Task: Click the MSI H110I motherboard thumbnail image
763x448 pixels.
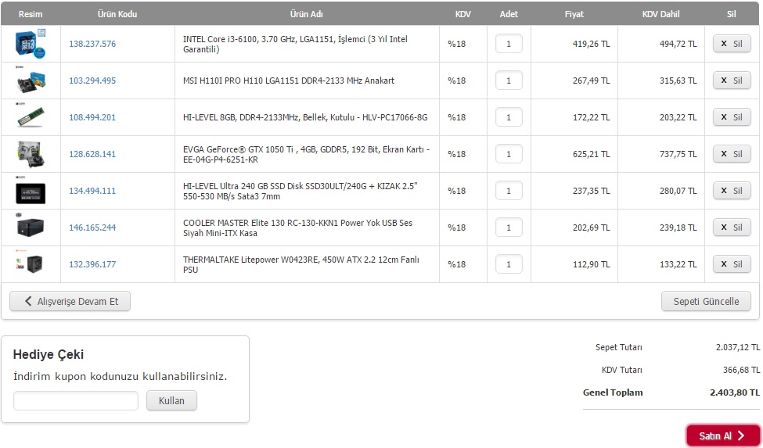Action: [31, 81]
